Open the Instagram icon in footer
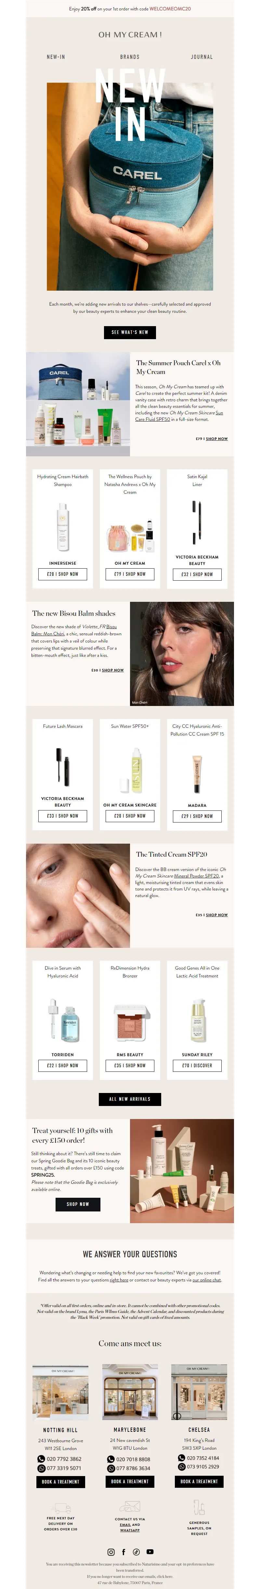The image size is (260, 1589). click(111, 1551)
